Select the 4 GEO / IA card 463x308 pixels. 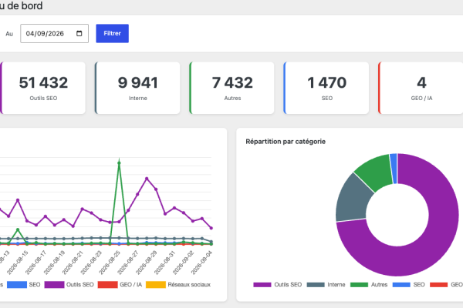[x=421, y=88]
